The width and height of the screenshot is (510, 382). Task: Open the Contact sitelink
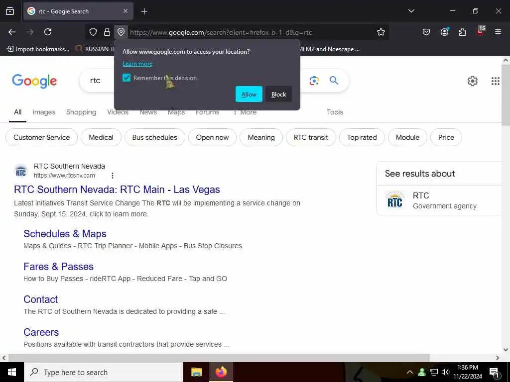pos(41,299)
